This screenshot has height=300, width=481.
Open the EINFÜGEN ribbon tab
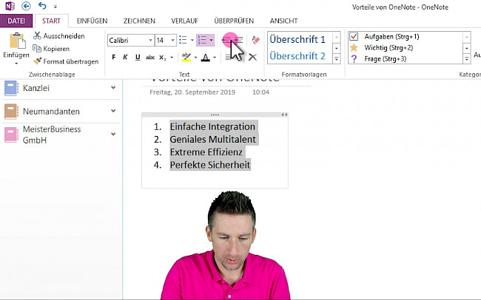coord(92,21)
